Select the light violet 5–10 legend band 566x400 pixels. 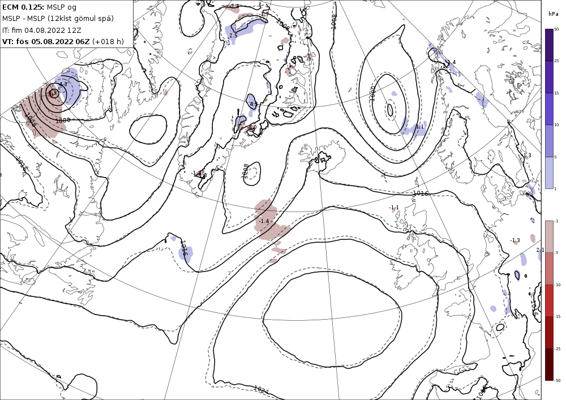point(549,141)
